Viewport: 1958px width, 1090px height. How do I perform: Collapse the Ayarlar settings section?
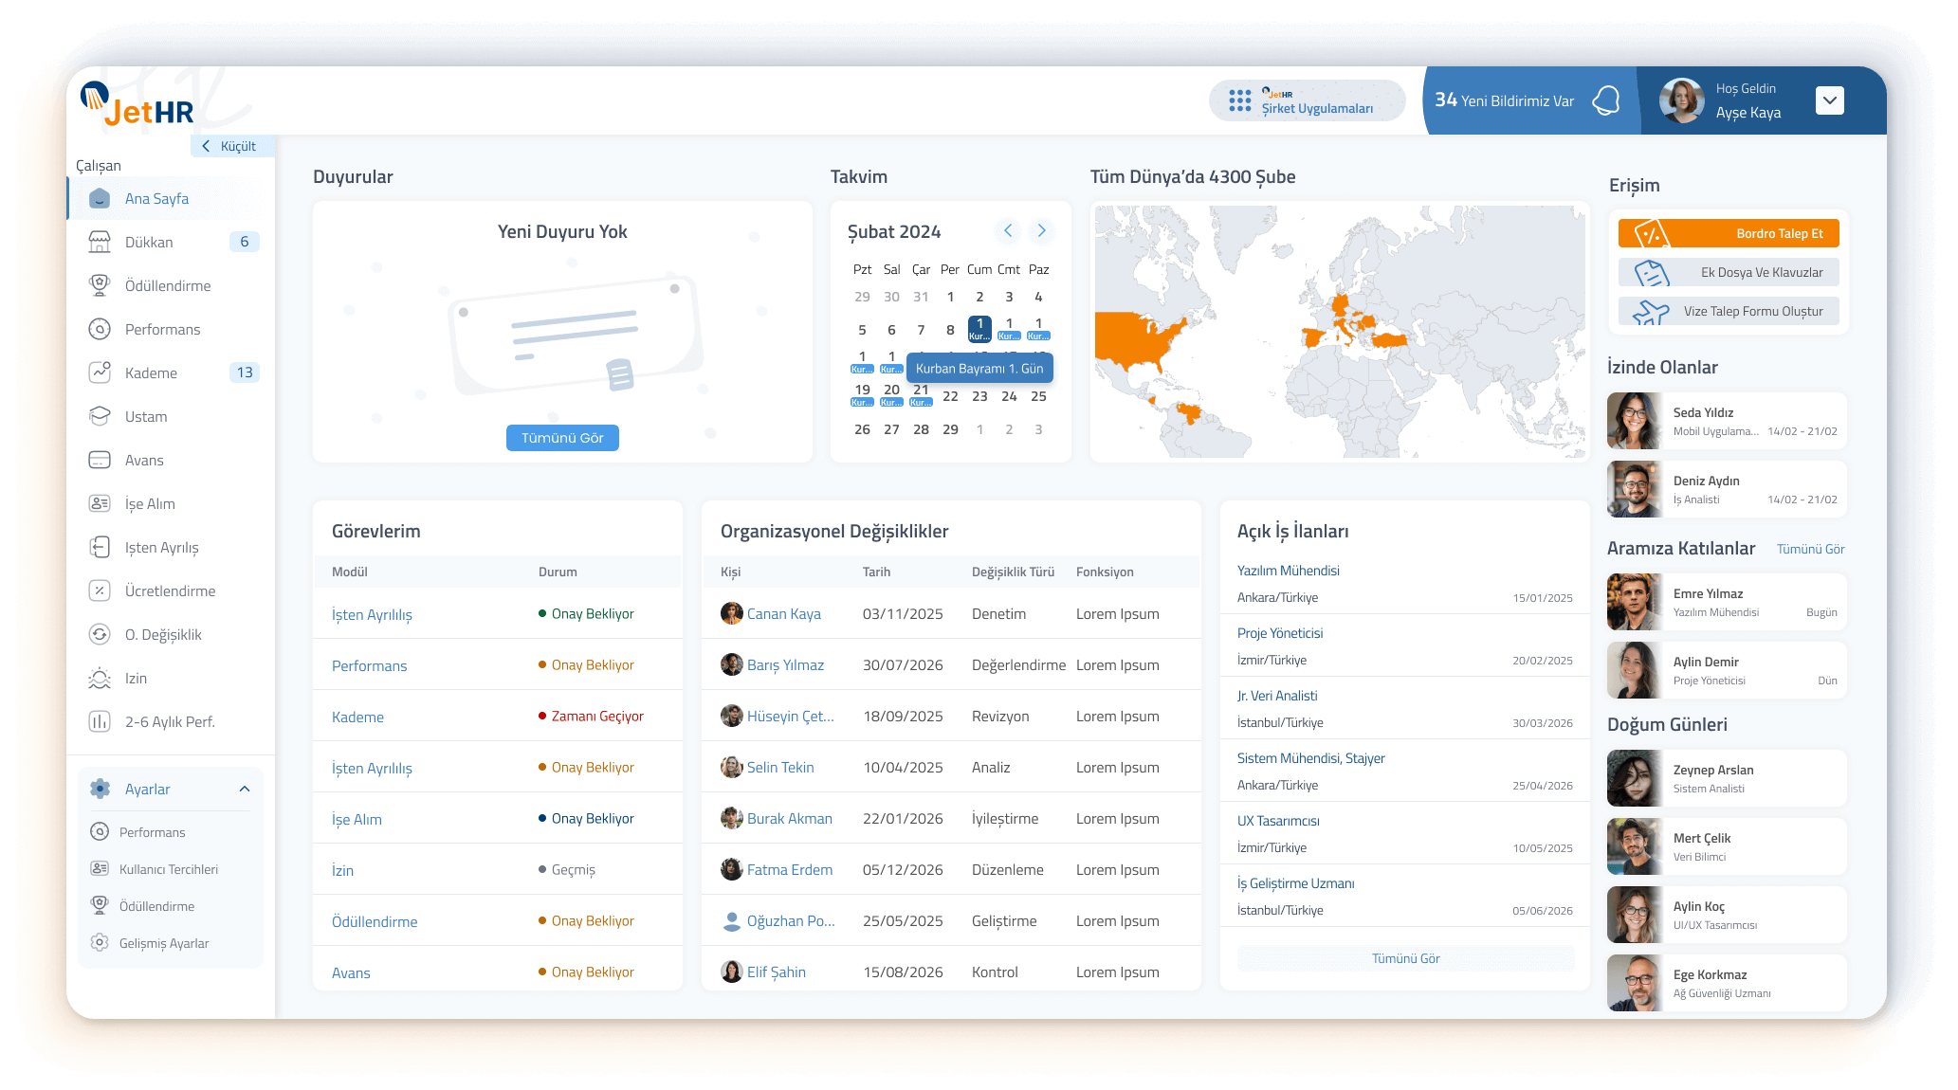245,789
